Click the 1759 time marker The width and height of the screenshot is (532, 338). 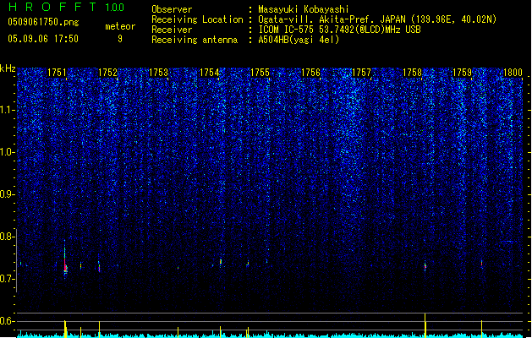(463, 73)
